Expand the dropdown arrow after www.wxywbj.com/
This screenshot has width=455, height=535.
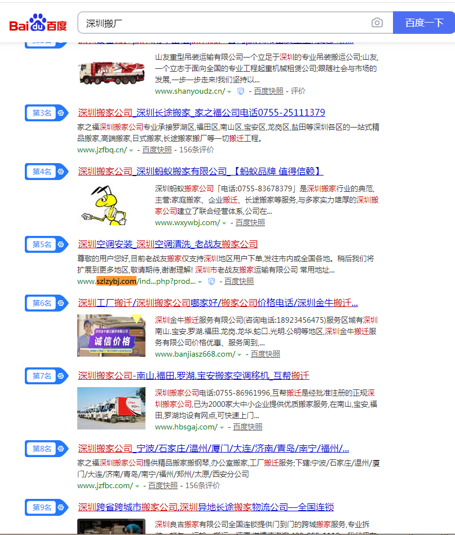[x=224, y=223]
